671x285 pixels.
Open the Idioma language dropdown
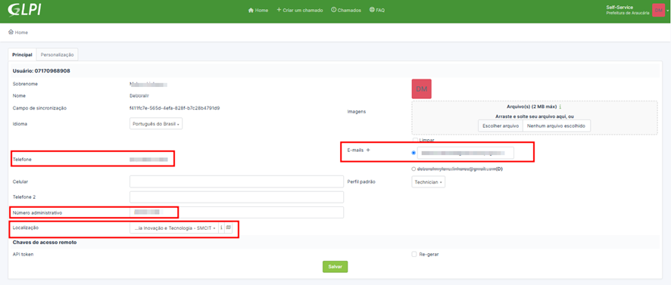point(156,124)
